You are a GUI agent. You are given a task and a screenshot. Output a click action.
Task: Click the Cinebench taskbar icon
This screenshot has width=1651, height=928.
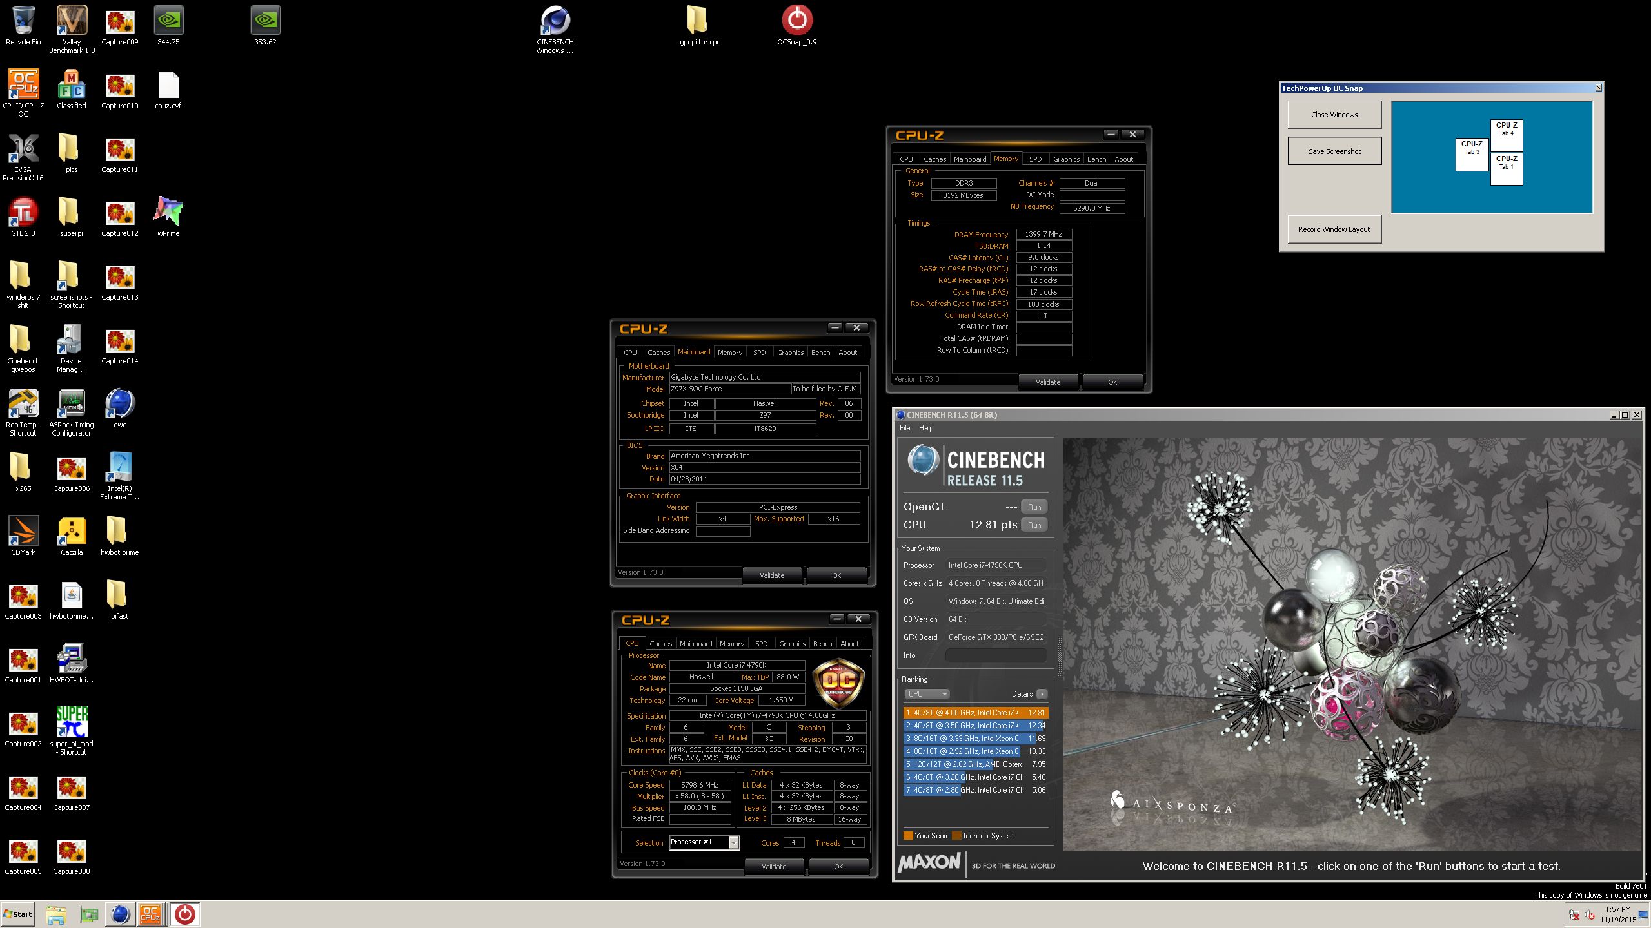[120, 914]
